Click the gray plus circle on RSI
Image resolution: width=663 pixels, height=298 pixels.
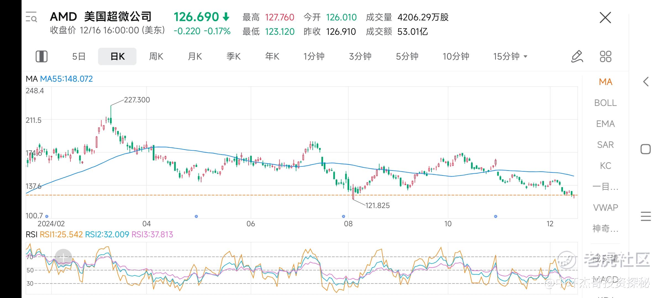[64, 258]
